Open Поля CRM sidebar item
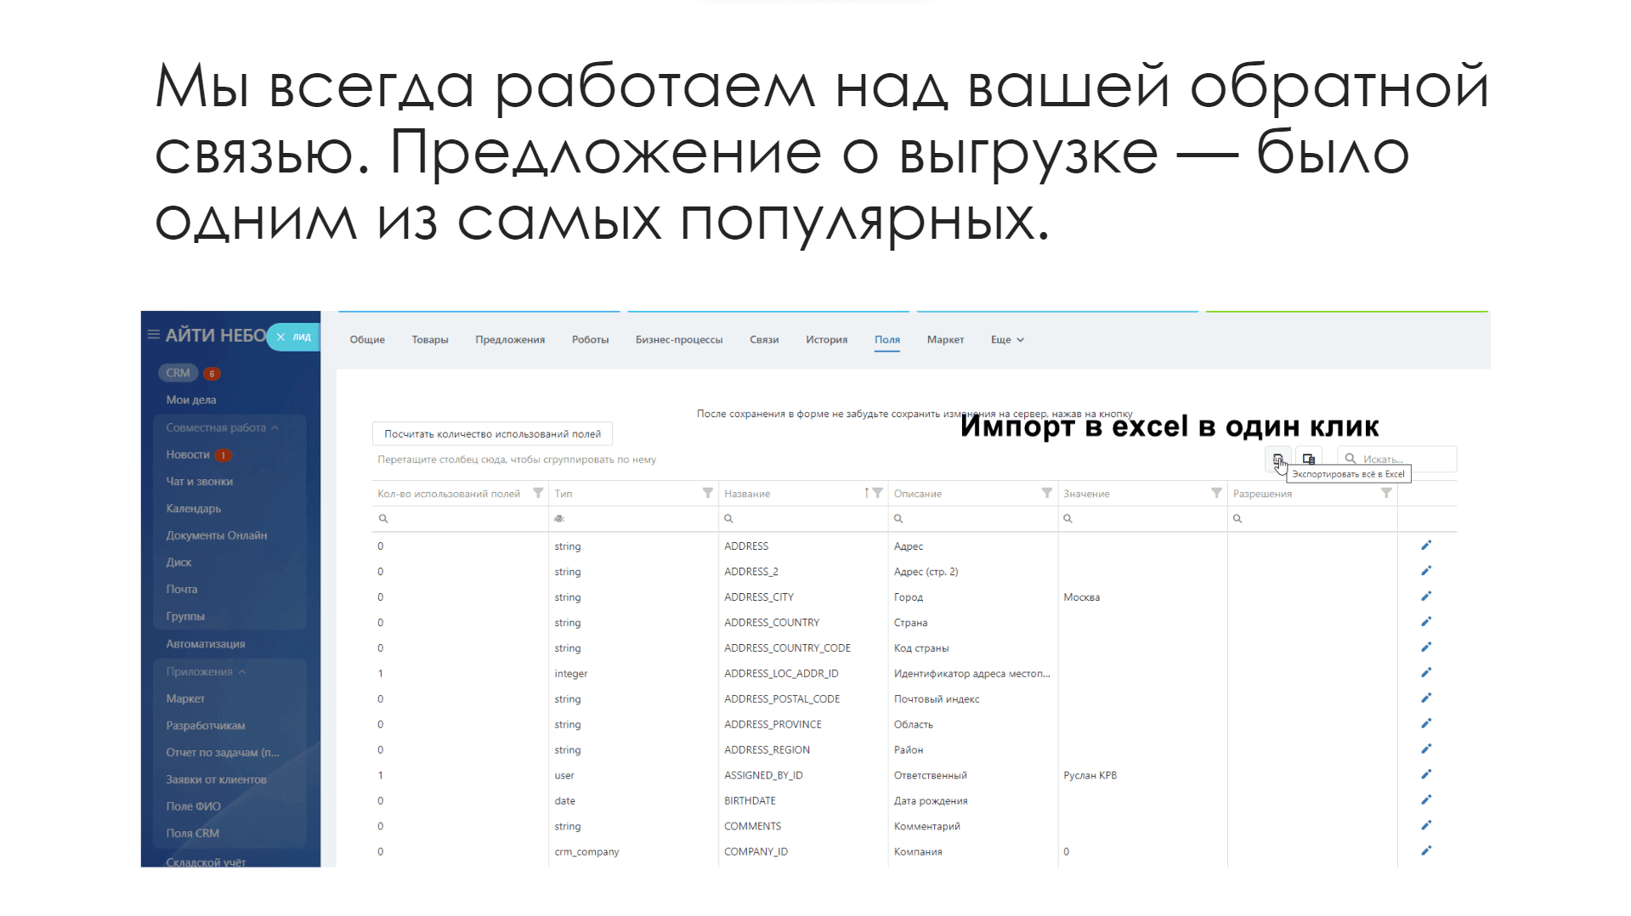This screenshot has height=916, width=1631. [x=192, y=834]
